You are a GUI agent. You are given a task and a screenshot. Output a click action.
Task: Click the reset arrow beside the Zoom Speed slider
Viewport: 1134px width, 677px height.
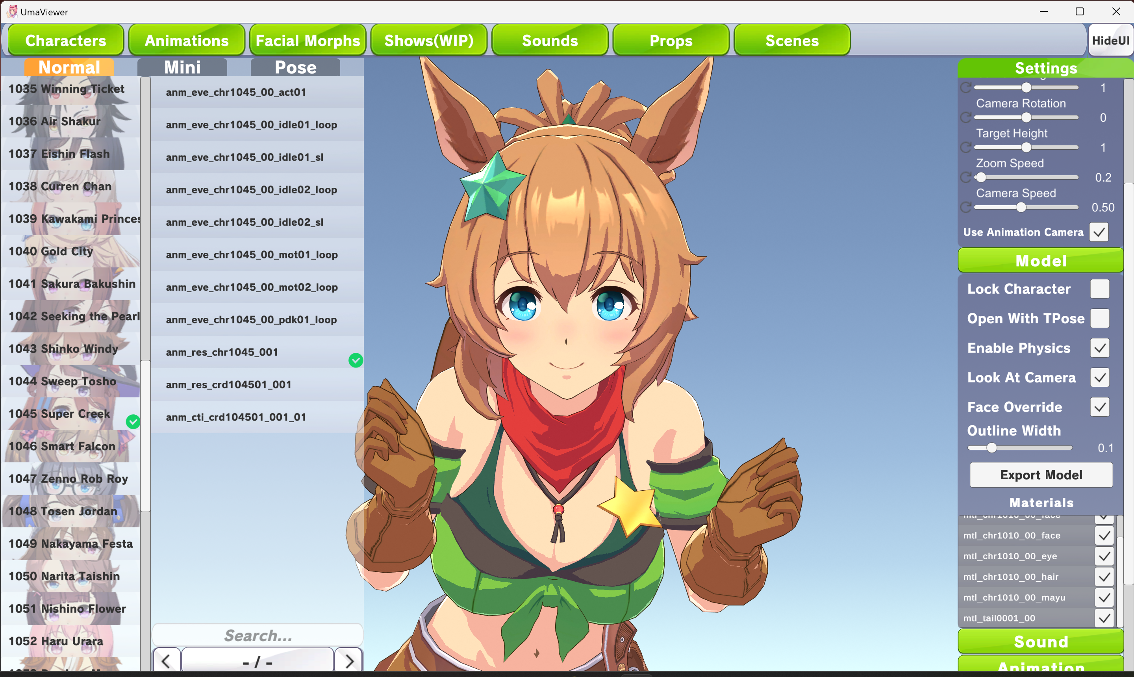[966, 178]
